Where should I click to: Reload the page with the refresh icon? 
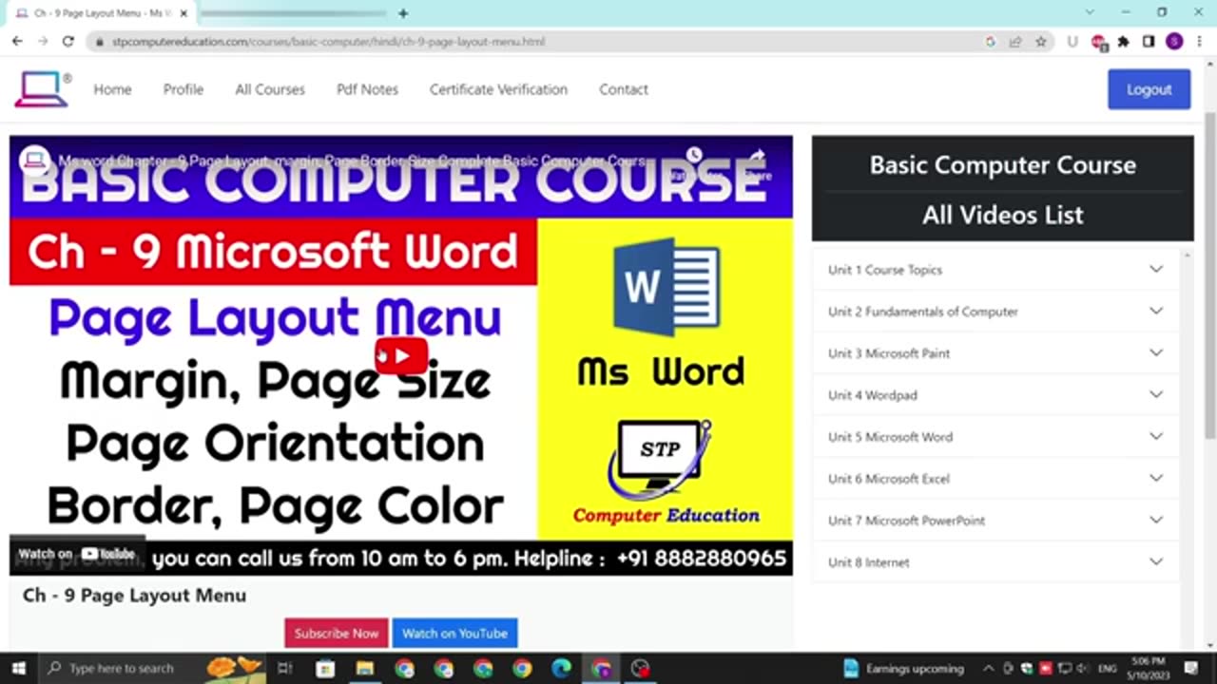click(x=68, y=42)
